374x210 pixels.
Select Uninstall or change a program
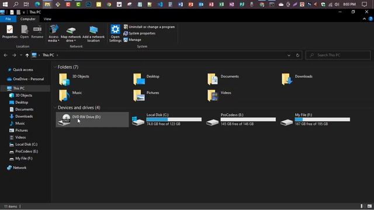(x=149, y=27)
